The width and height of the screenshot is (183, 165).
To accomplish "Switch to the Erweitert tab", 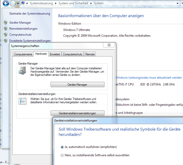I will [55, 54].
